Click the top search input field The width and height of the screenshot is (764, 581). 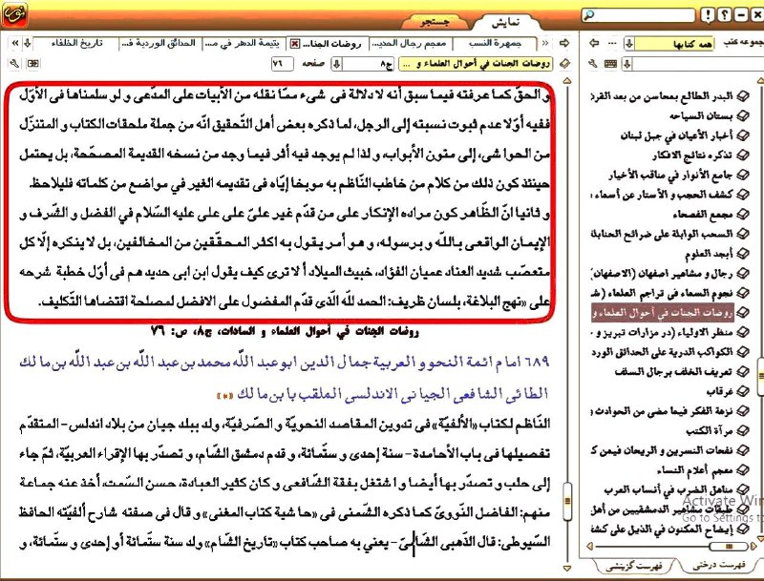638,15
